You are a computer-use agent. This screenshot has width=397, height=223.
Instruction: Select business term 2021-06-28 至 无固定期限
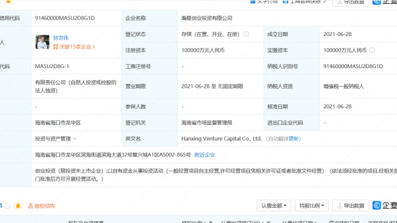(212, 87)
